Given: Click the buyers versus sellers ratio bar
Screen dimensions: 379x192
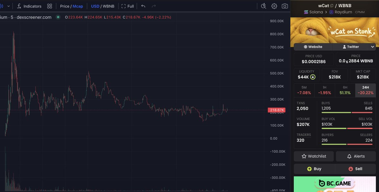Looking at the screenshot, I should (347, 144).
